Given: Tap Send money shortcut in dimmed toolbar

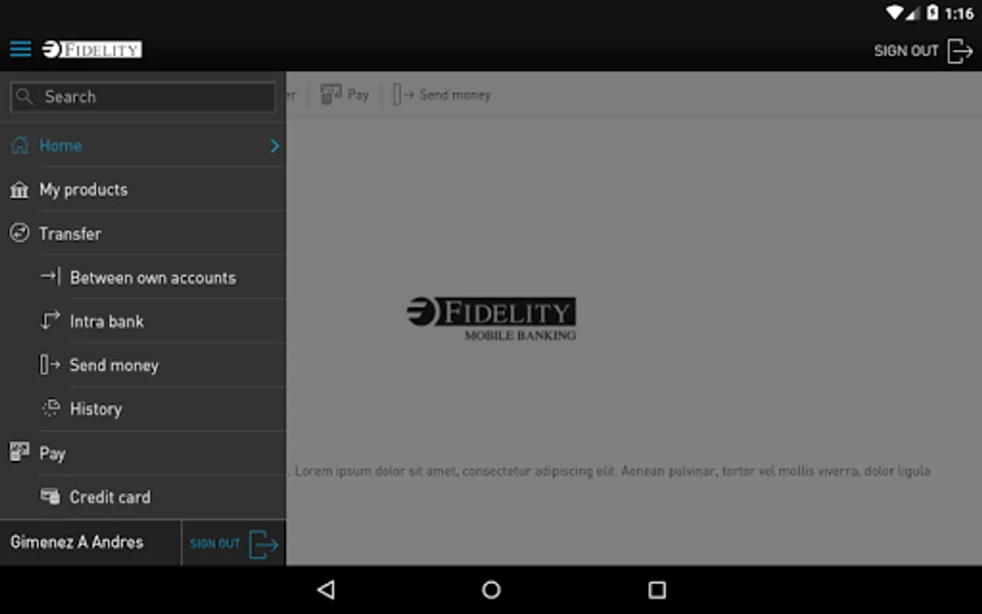Looking at the screenshot, I should pyautogui.click(x=442, y=95).
